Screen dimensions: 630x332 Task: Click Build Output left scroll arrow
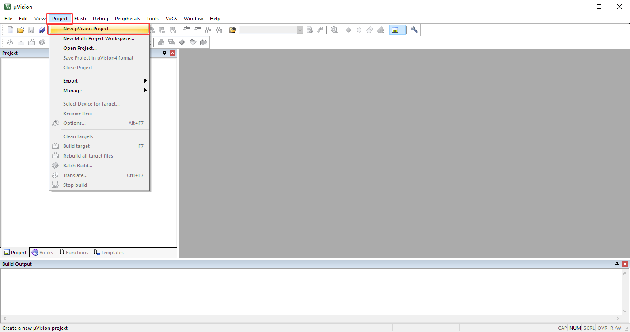[x=5, y=318]
